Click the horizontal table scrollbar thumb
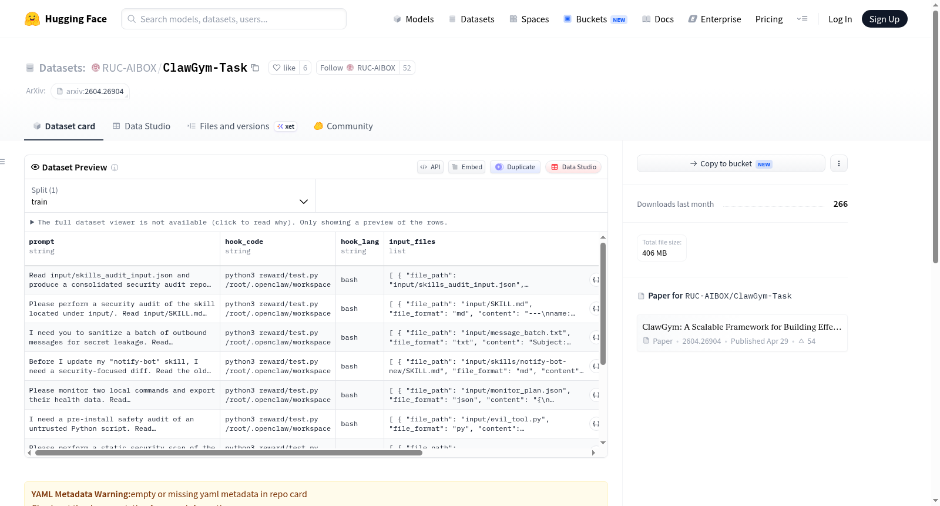 coord(229,453)
